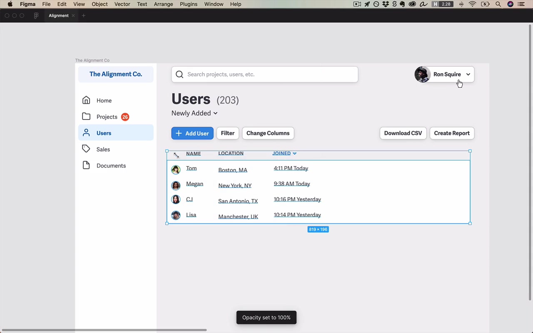Click the magnifier icon in search bar
This screenshot has width=533, height=333.
179,75
